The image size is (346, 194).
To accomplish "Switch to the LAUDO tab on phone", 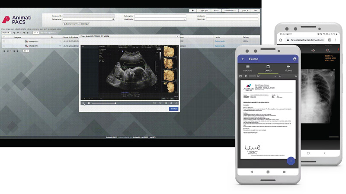I will pyautogui.click(x=268, y=68).
